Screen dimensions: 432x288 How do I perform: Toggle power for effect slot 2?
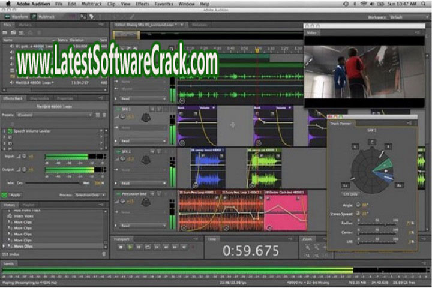[x=10, y=137]
